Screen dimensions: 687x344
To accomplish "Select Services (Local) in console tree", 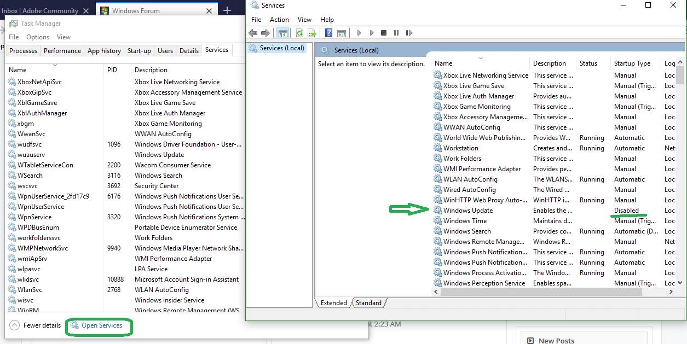I will pyautogui.click(x=282, y=48).
